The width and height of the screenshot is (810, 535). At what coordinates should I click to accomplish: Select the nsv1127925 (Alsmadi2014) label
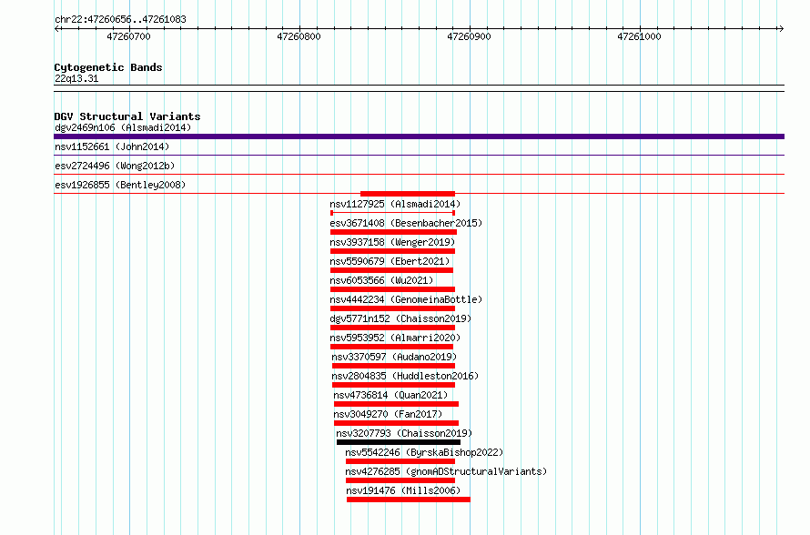click(x=395, y=204)
